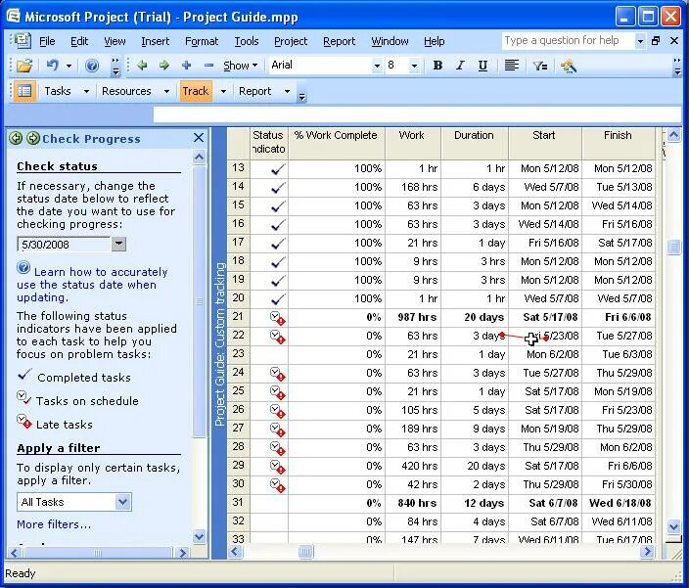689x588 pixels.
Task: Select row header 23
Action: pyautogui.click(x=238, y=354)
